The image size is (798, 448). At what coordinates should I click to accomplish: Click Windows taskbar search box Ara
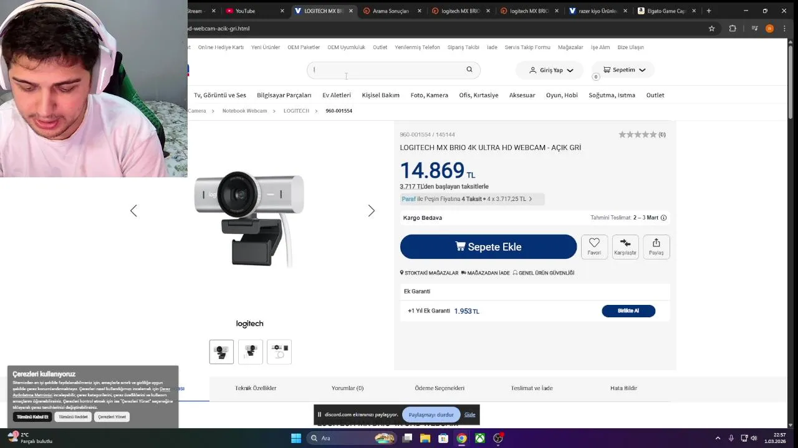click(x=352, y=438)
